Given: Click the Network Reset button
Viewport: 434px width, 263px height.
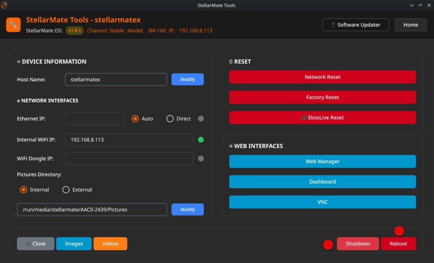Looking at the screenshot, I should (322, 77).
